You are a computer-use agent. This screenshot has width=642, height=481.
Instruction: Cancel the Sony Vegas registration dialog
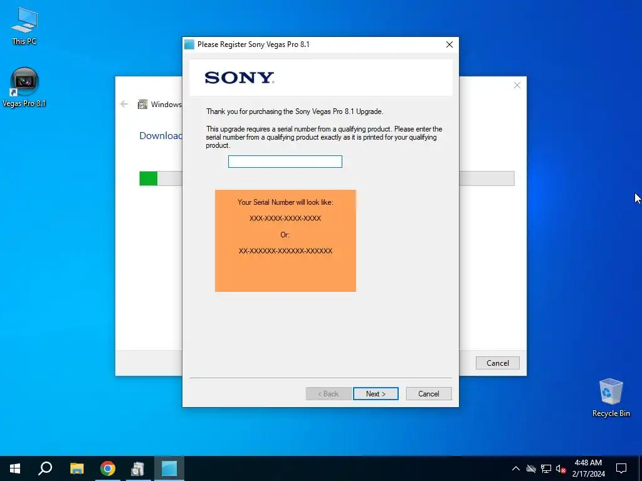429,393
